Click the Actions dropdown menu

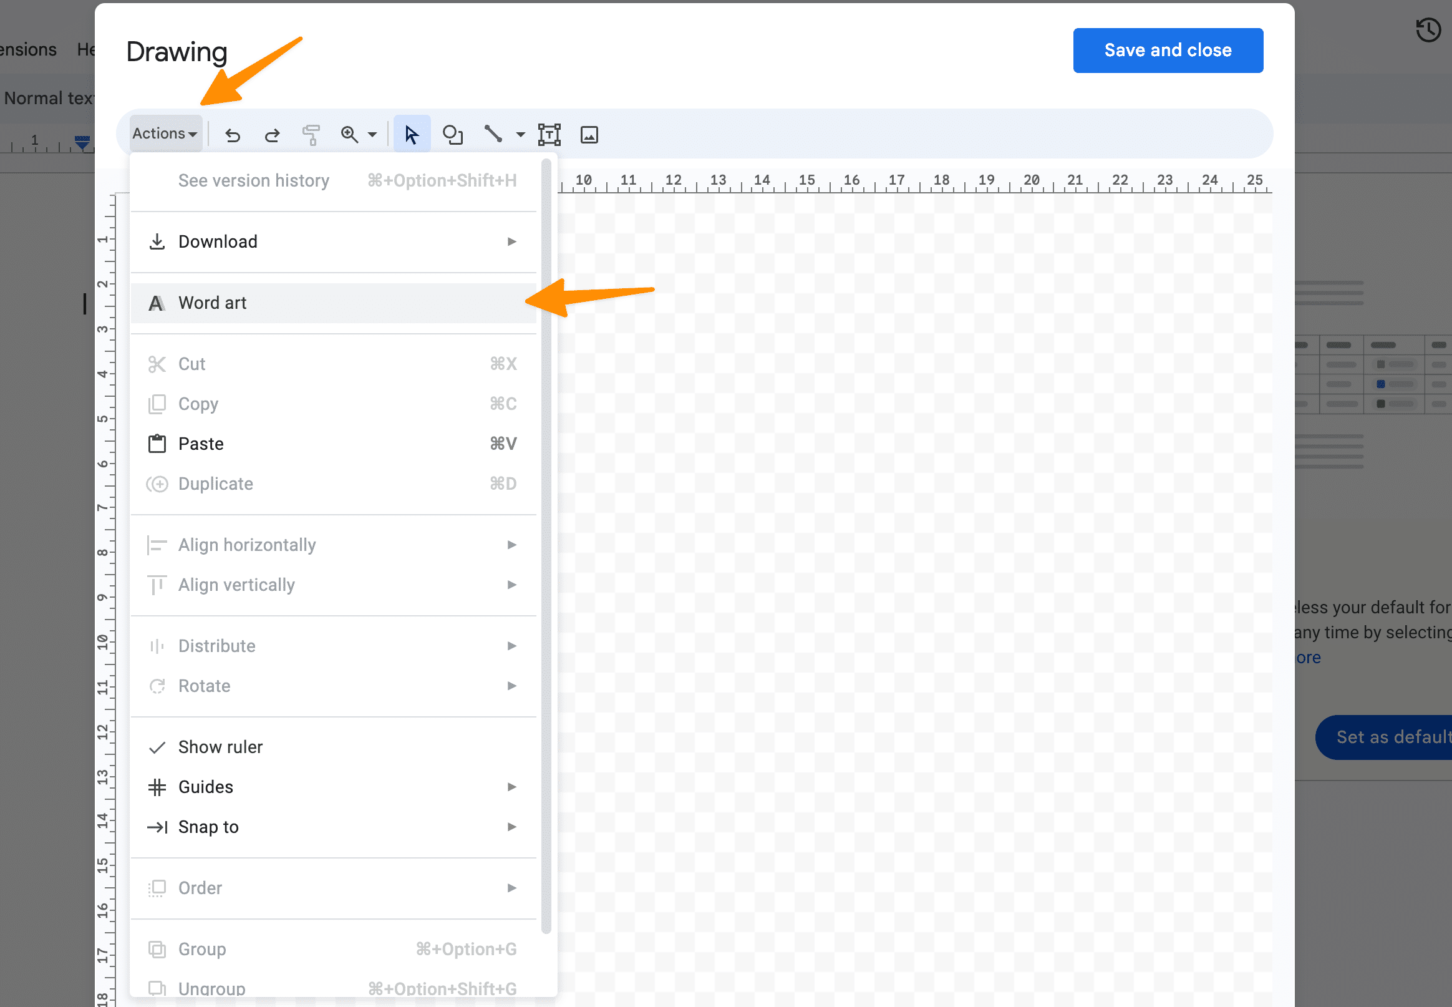click(165, 135)
